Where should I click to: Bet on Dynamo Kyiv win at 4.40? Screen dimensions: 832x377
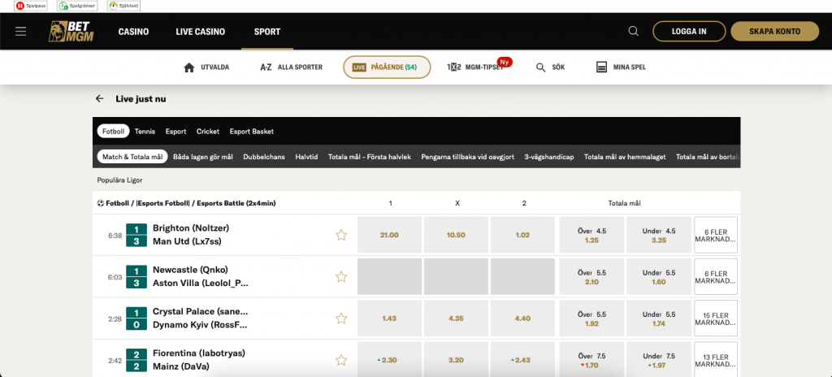click(522, 318)
